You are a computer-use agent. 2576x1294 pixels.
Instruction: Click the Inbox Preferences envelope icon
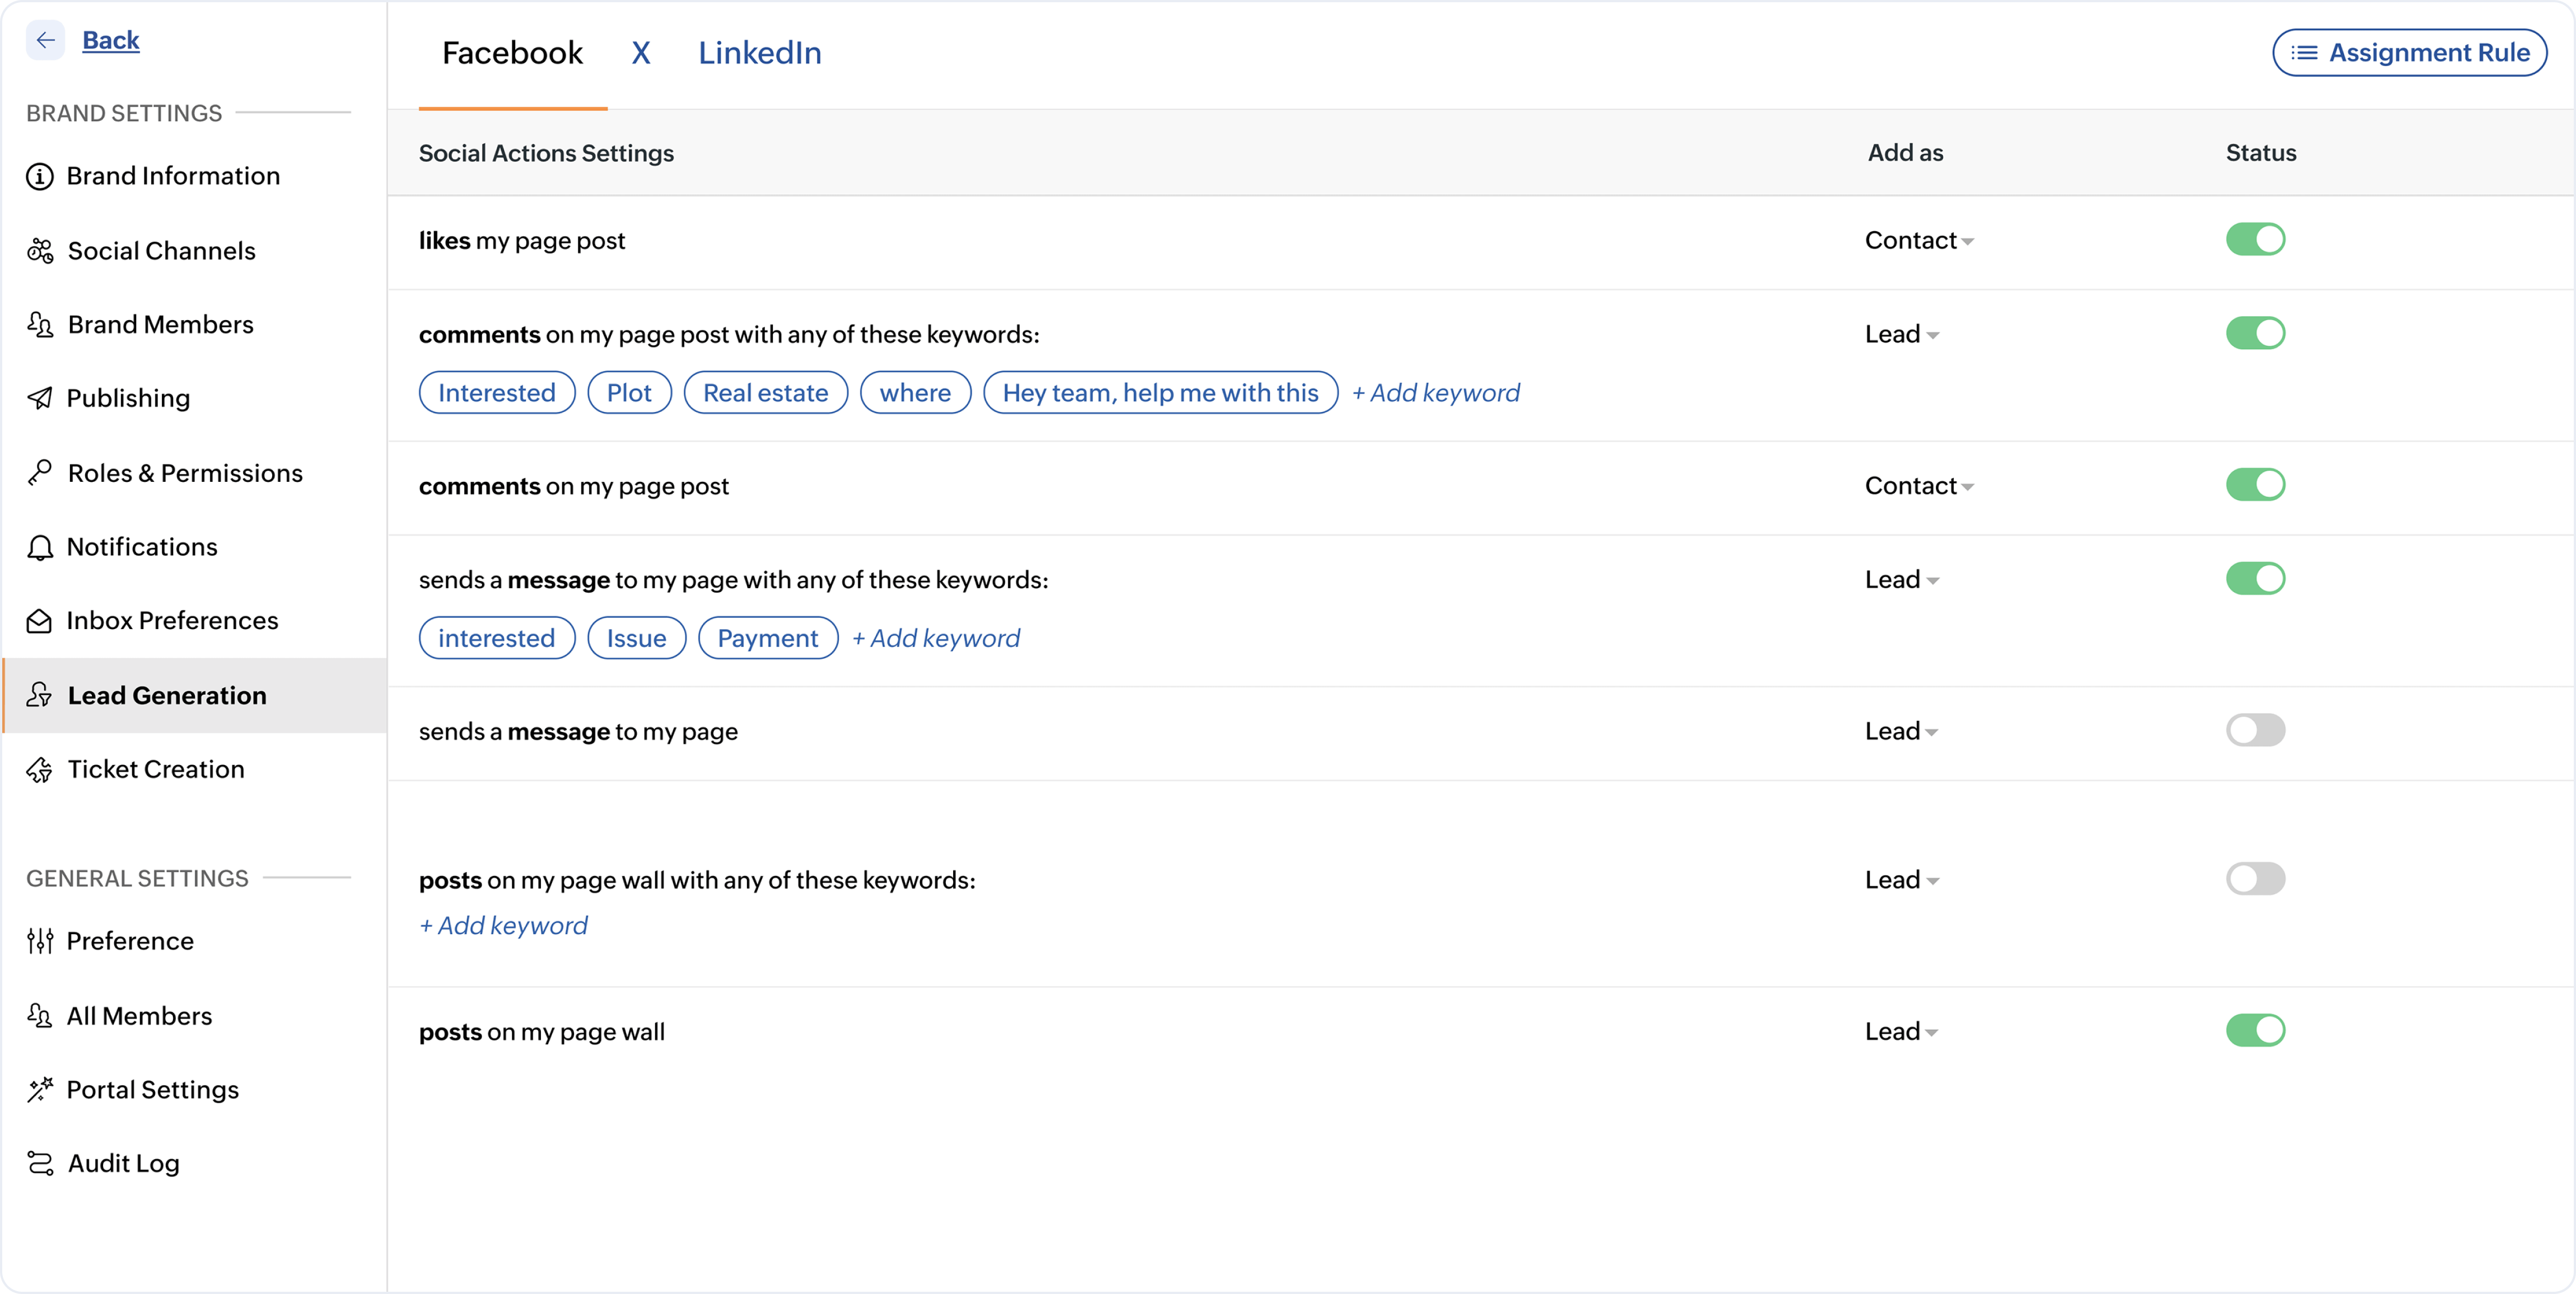tap(40, 621)
